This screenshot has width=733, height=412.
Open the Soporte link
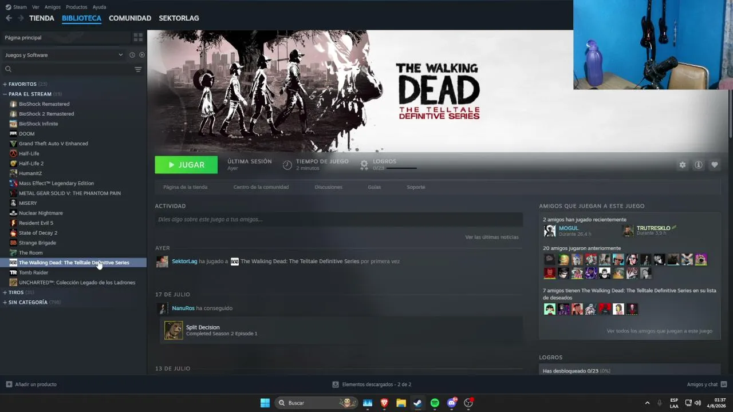(x=416, y=187)
